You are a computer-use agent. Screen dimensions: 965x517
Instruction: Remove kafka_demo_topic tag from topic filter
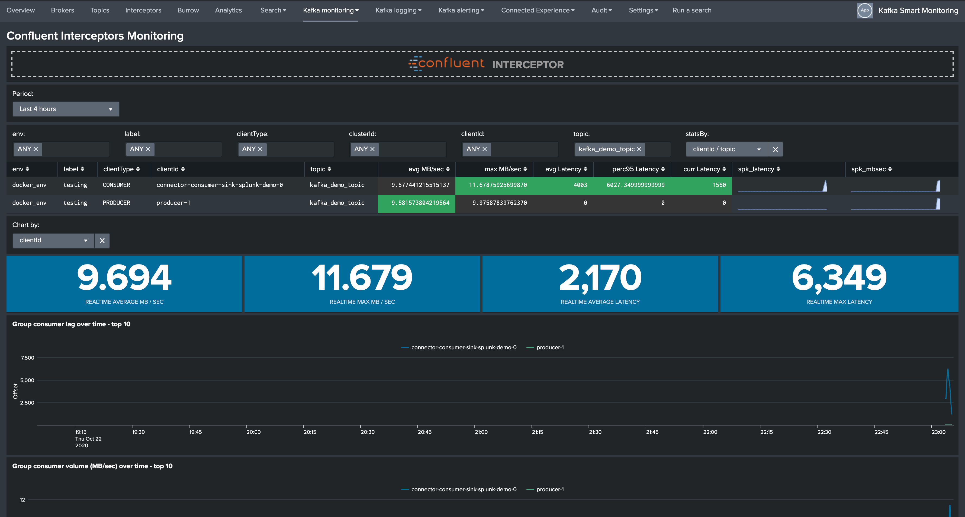click(x=639, y=149)
